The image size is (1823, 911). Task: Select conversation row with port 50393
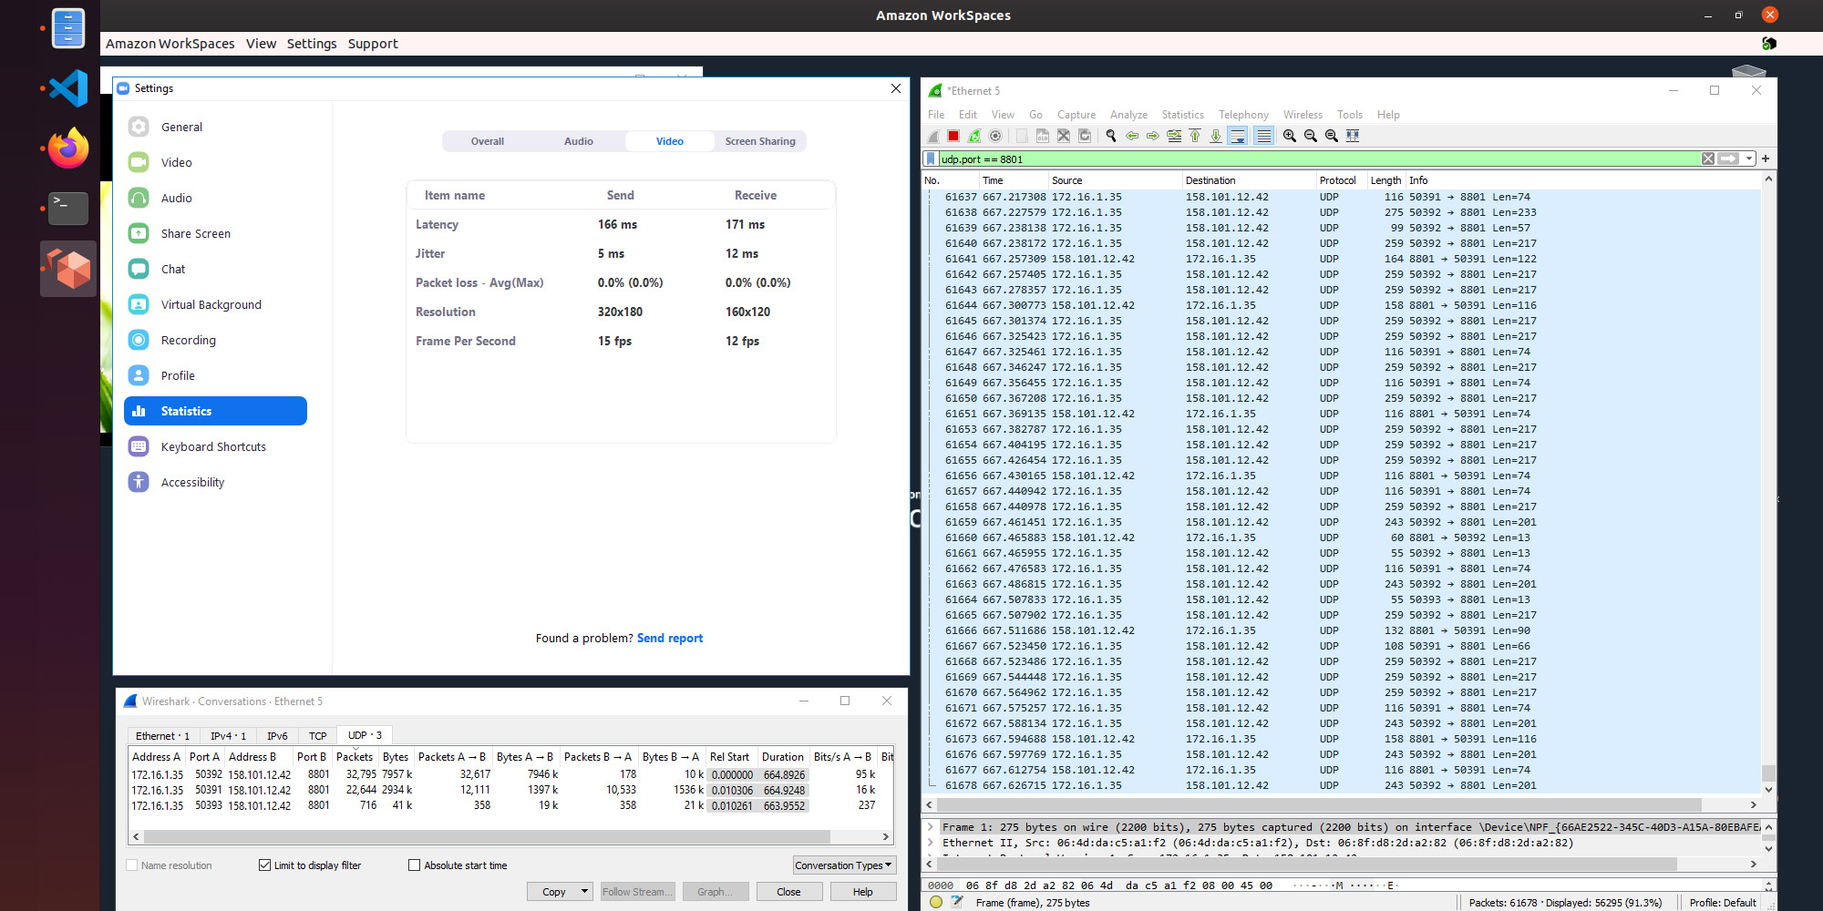510,805
